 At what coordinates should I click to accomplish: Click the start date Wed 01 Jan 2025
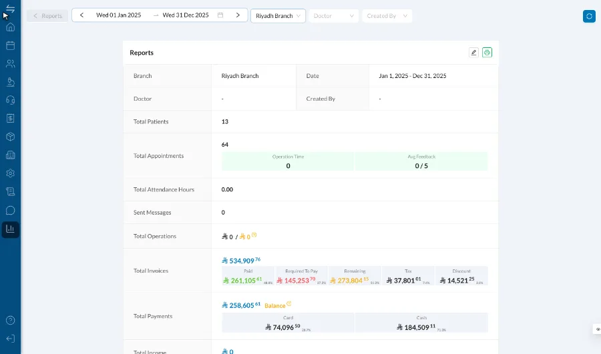[x=118, y=15]
